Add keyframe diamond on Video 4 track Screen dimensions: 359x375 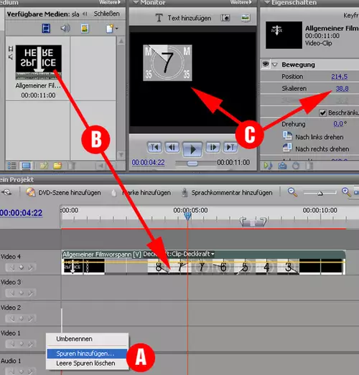pyautogui.click(x=22, y=267)
